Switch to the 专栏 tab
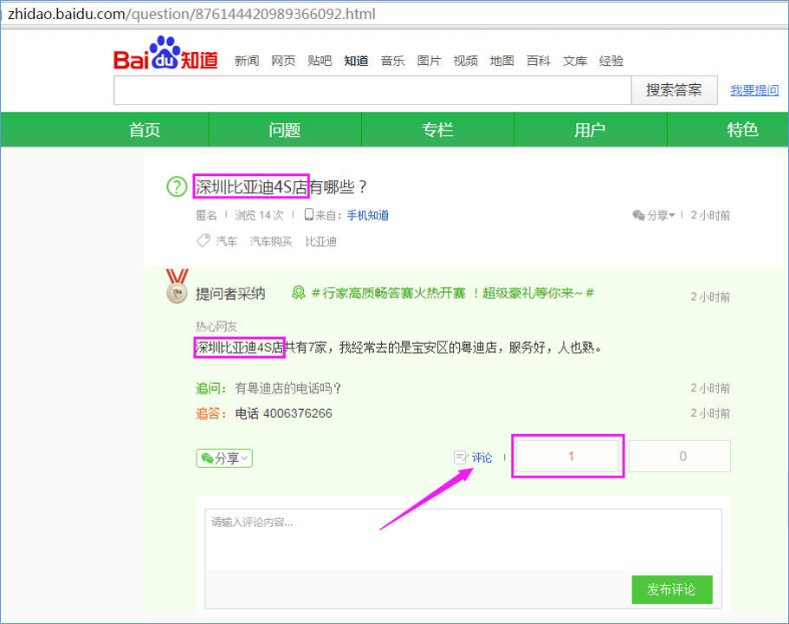This screenshot has height=624, width=789. [437, 130]
